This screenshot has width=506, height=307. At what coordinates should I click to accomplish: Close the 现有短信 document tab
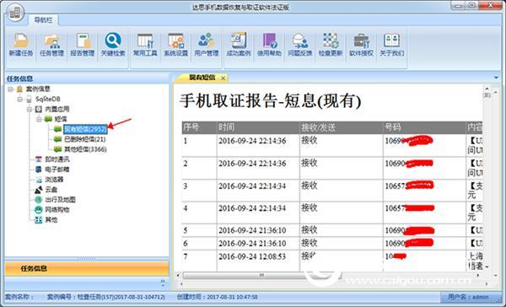coord(223,78)
